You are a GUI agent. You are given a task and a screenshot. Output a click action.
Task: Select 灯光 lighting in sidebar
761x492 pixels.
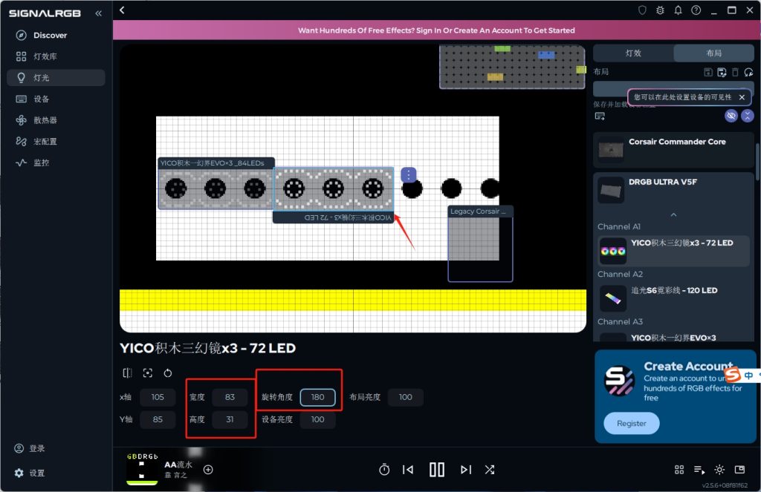[x=56, y=78]
